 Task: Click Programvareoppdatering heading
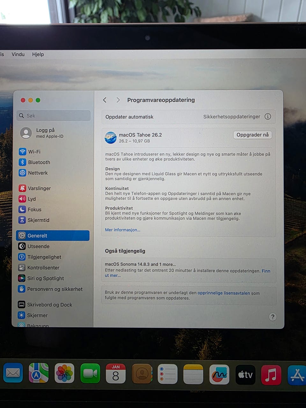click(x=161, y=100)
